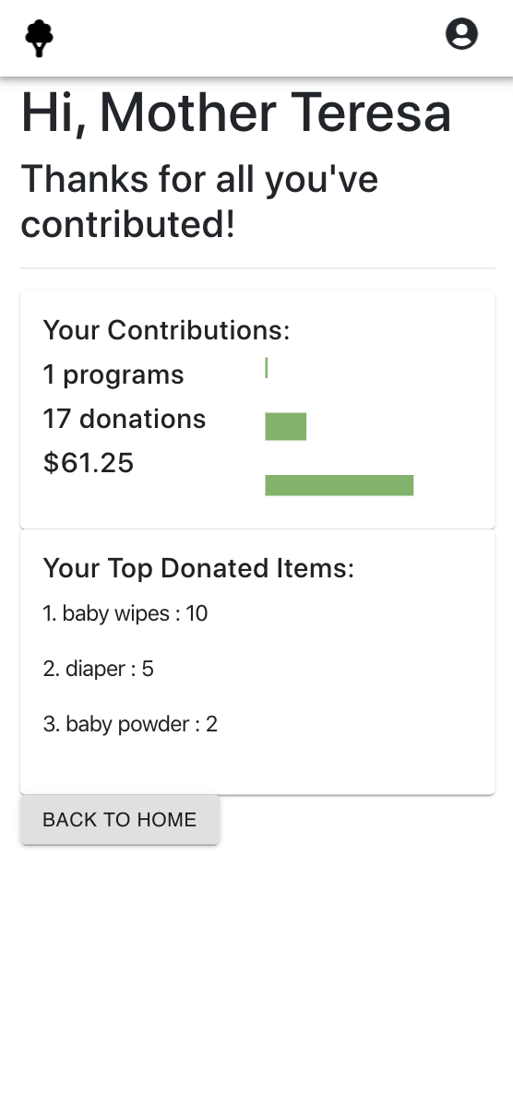Click the $61.25 total amount text

pos(89,463)
